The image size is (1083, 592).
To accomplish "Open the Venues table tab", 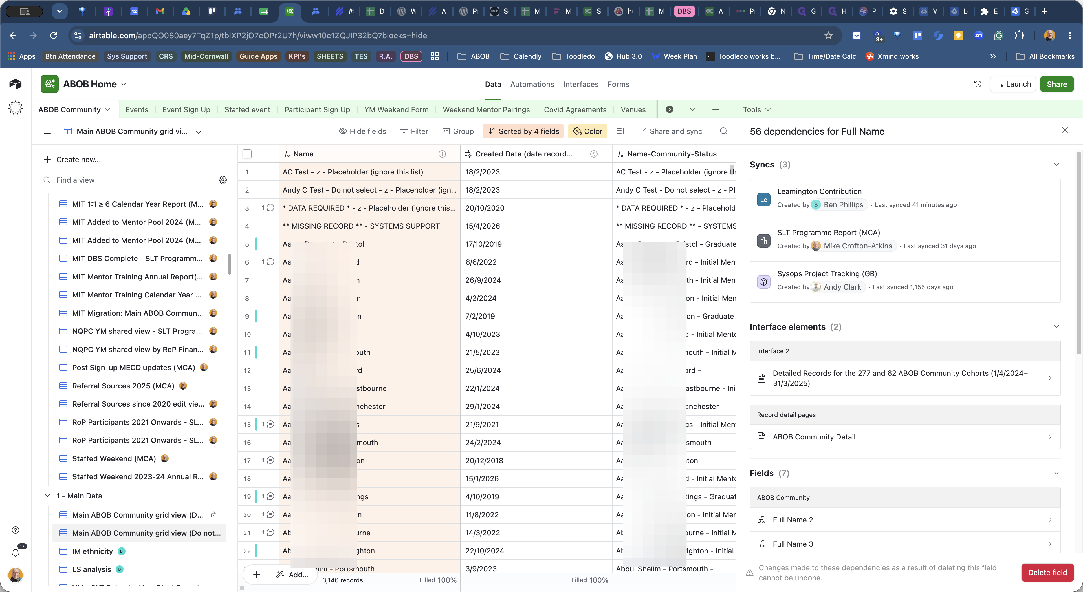I will (x=633, y=109).
